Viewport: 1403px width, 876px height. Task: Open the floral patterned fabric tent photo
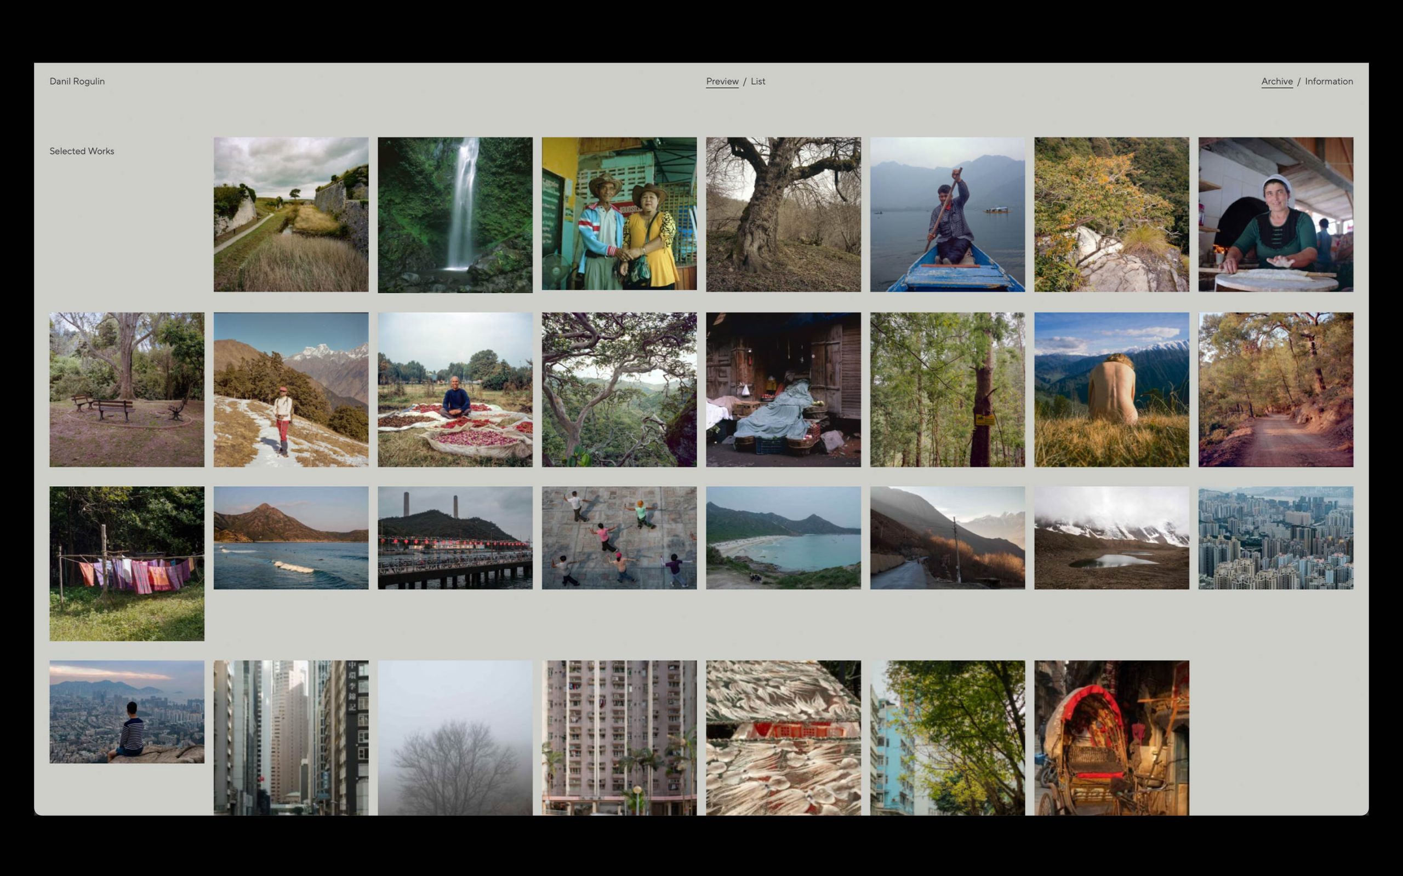(x=783, y=738)
